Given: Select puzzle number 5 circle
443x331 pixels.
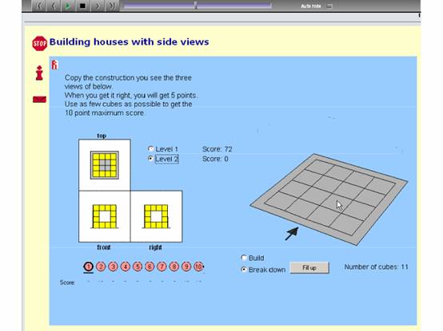Looking at the screenshot, I should [138, 266].
